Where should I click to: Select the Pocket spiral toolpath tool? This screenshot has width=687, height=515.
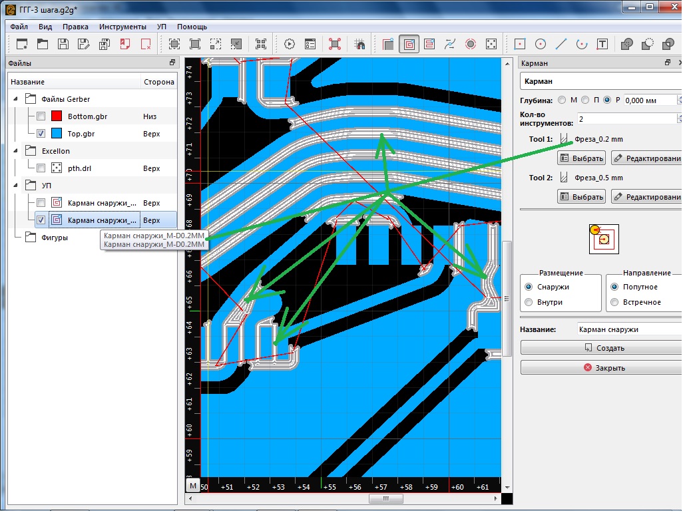pos(409,44)
